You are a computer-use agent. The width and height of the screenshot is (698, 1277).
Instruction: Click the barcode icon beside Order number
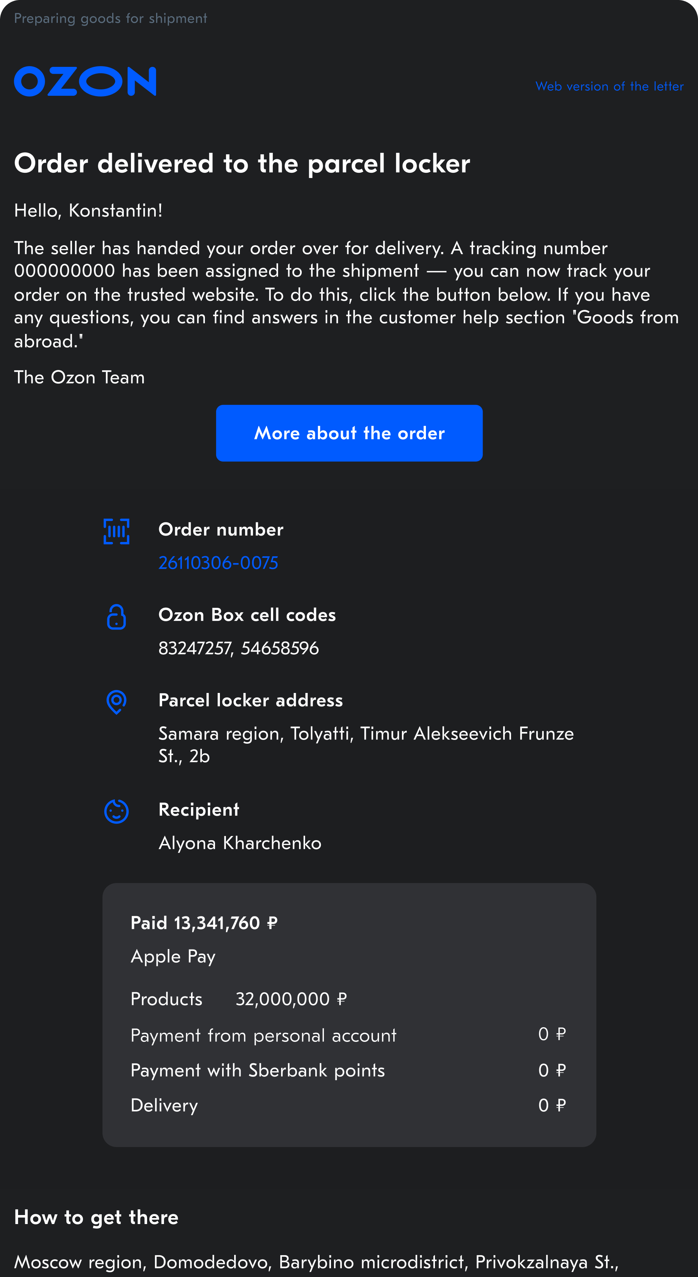click(116, 531)
